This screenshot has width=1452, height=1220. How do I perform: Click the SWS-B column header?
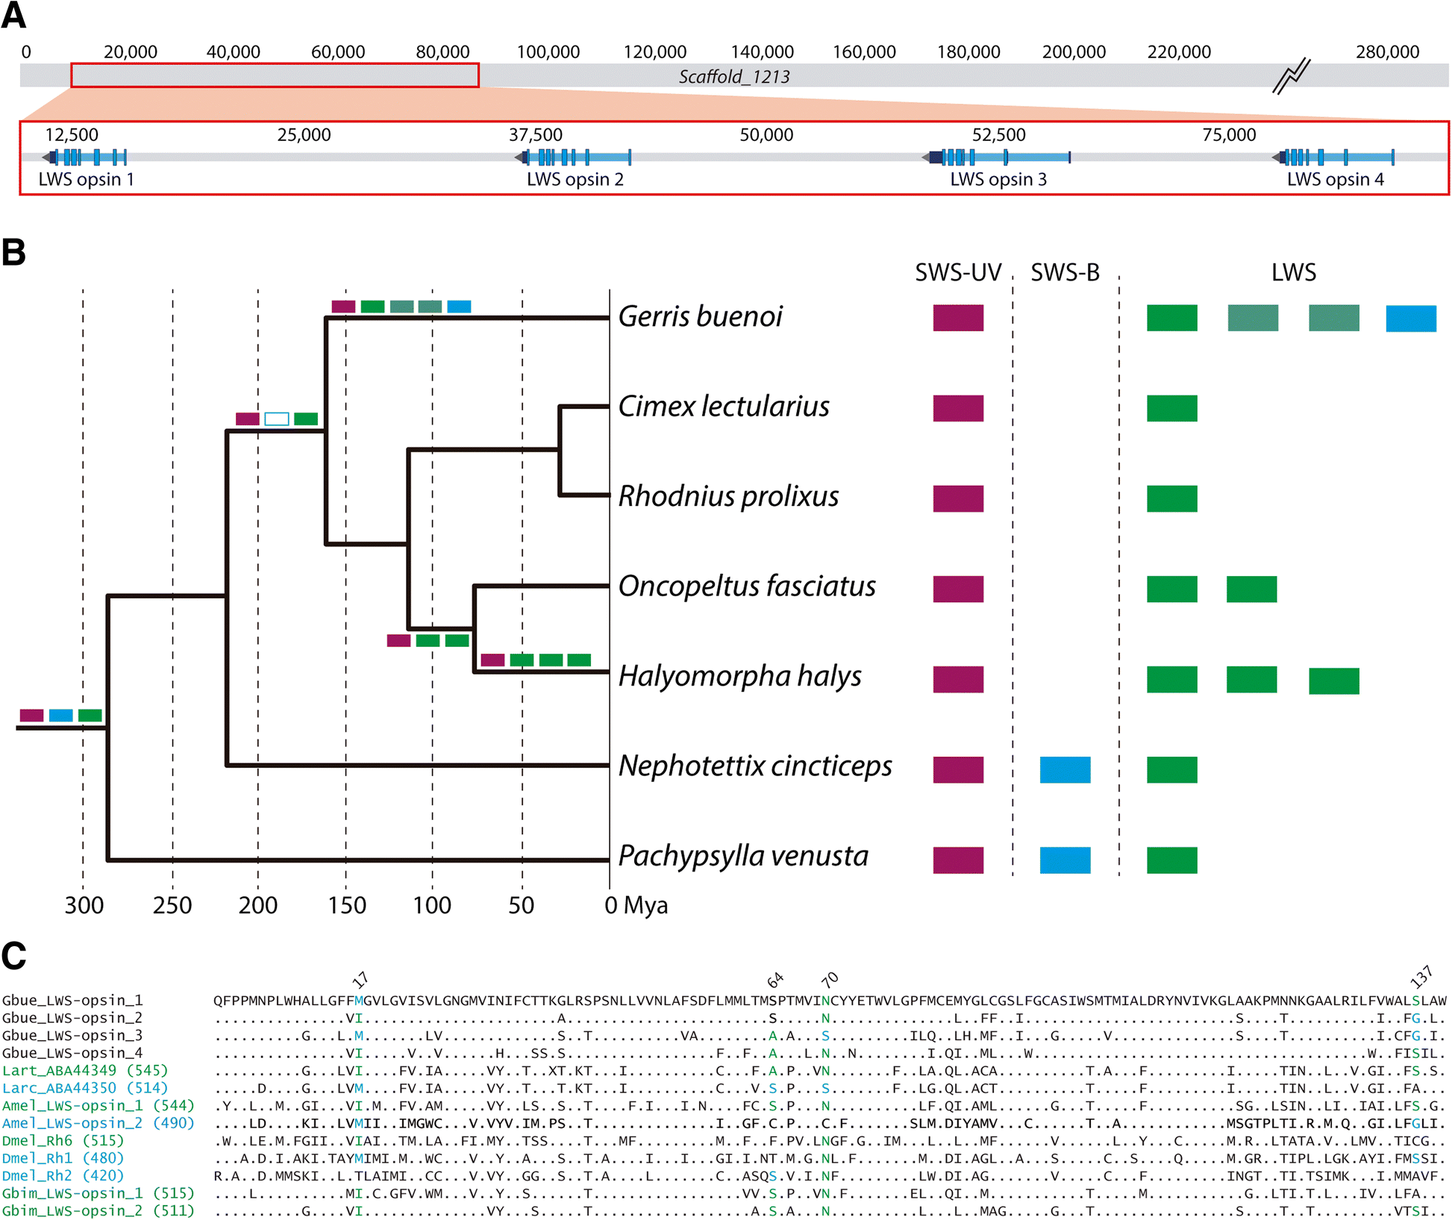coord(1065,272)
